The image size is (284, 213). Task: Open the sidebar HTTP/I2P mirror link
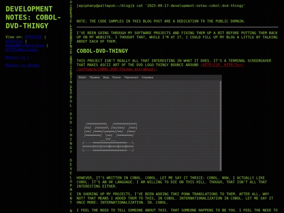pyautogui.click(x=34, y=37)
